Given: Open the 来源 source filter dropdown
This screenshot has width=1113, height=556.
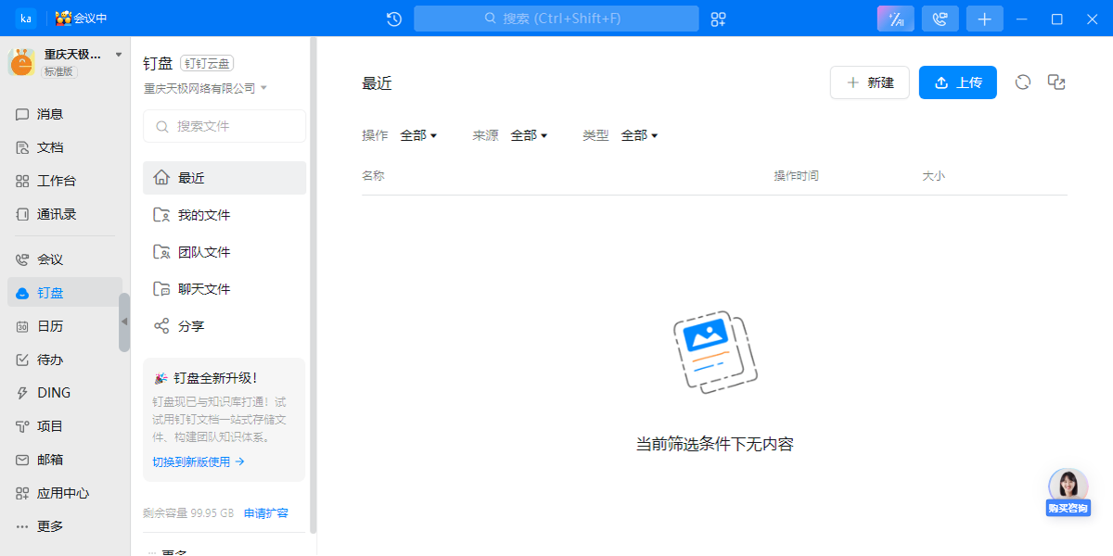Looking at the screenshot, I should 528,134.
